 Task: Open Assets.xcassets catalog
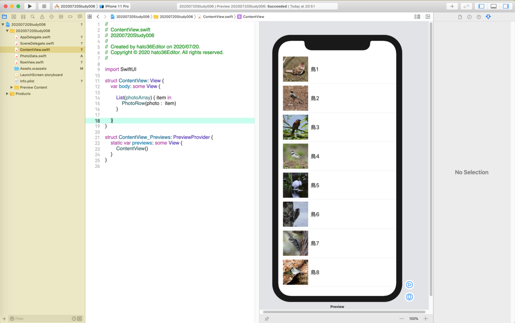pyautogui.click(x=33, y=69)
